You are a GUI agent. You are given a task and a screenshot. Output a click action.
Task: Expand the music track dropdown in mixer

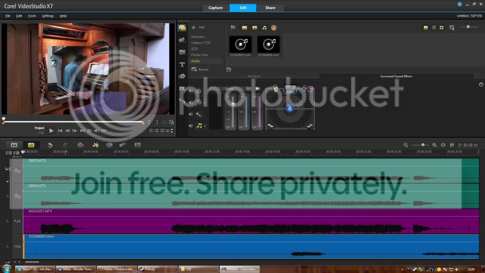(205, 126)
